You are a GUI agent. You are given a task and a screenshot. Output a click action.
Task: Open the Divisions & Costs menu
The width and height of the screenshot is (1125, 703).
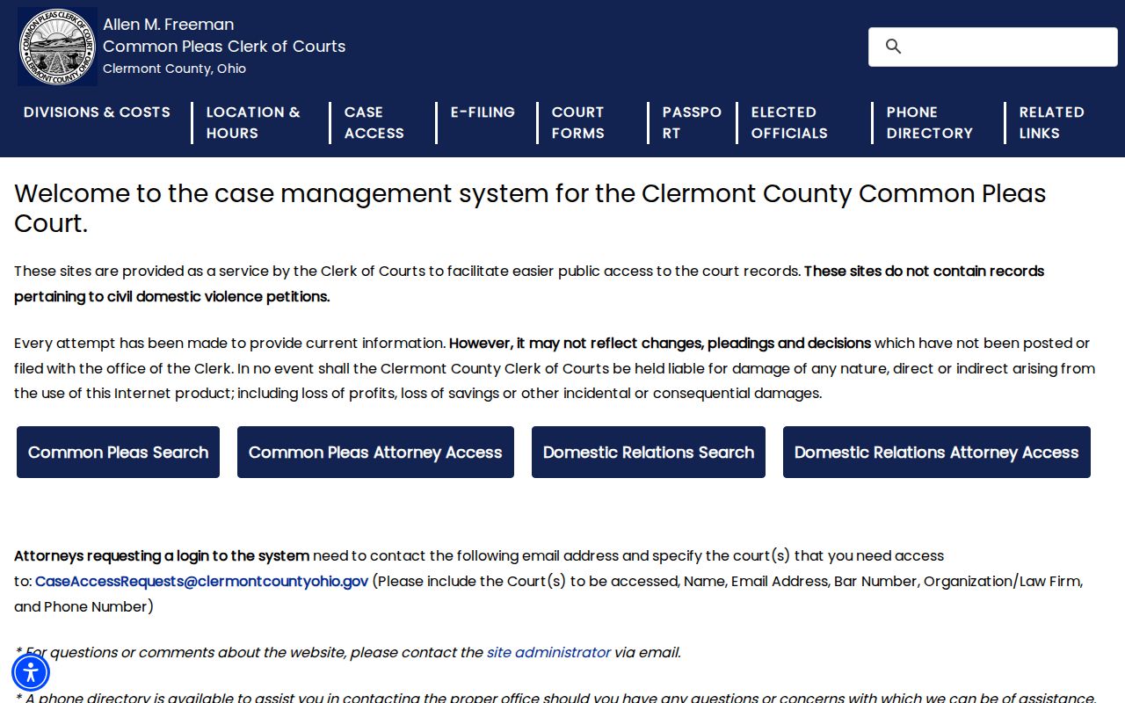[97, 112]
